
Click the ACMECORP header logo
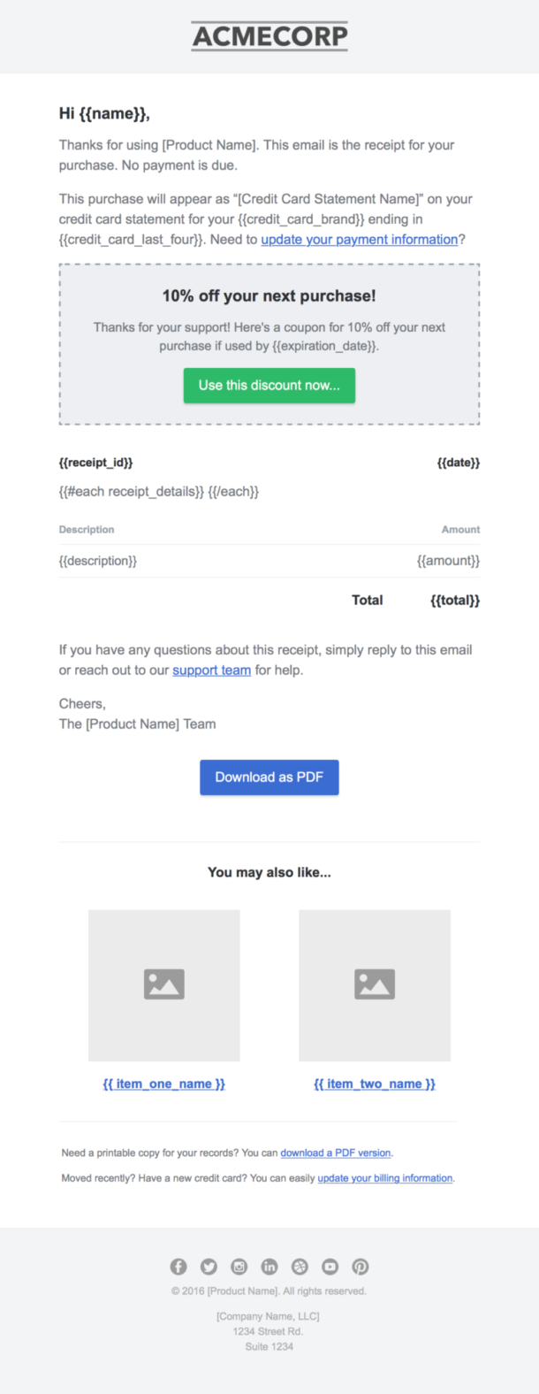[x=269, y=36]
